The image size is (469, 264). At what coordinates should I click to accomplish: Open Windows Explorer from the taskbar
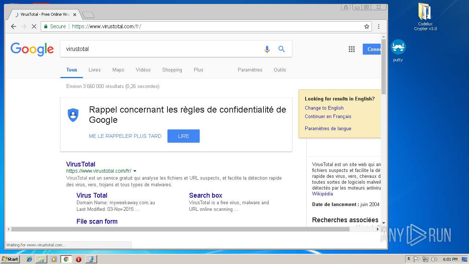coord(41,259)
